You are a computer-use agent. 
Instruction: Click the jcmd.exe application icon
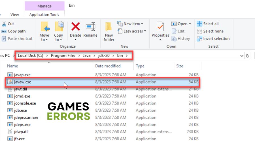10,96
